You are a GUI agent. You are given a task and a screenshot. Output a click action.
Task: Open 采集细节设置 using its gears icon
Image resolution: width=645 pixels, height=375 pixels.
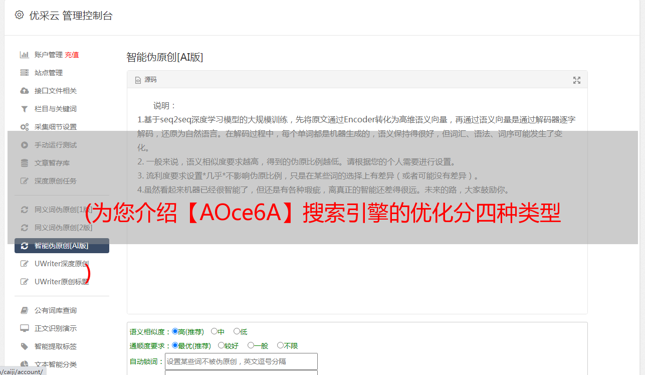24,127
